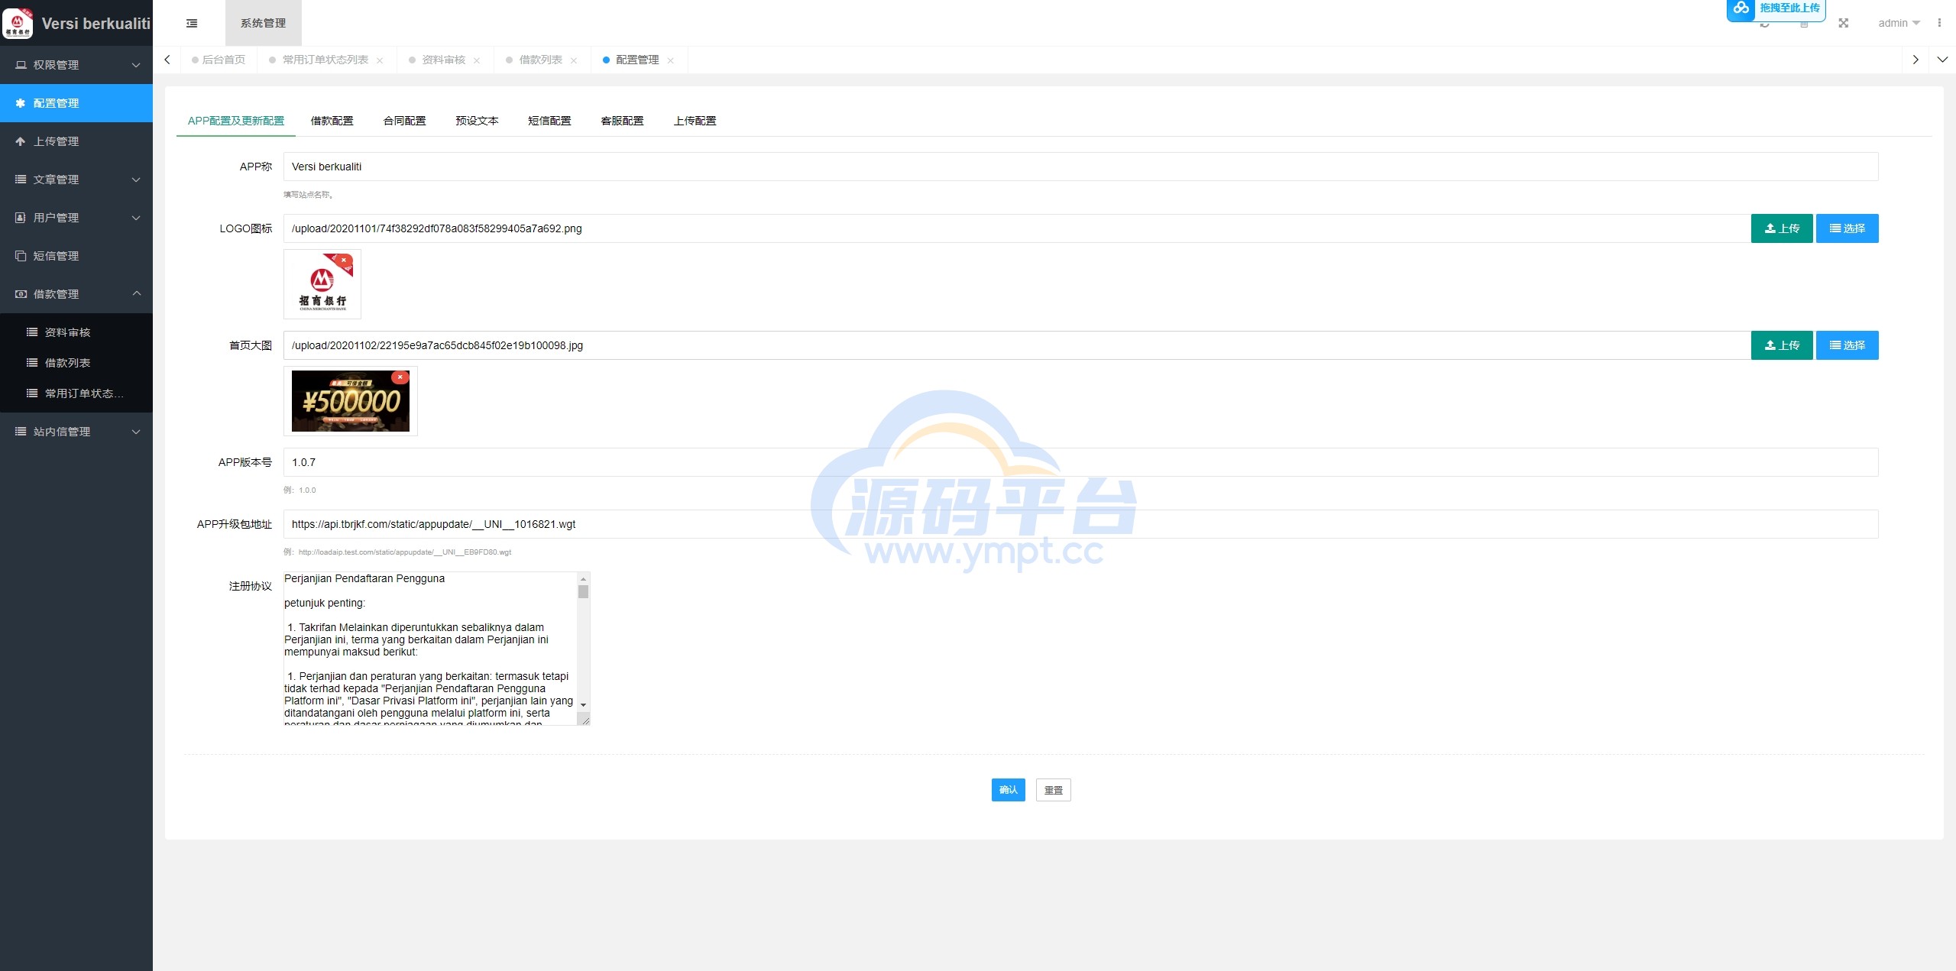1956x971 pixels.
Task: Click the 资料审核 list icon
Action: [32, 332]
